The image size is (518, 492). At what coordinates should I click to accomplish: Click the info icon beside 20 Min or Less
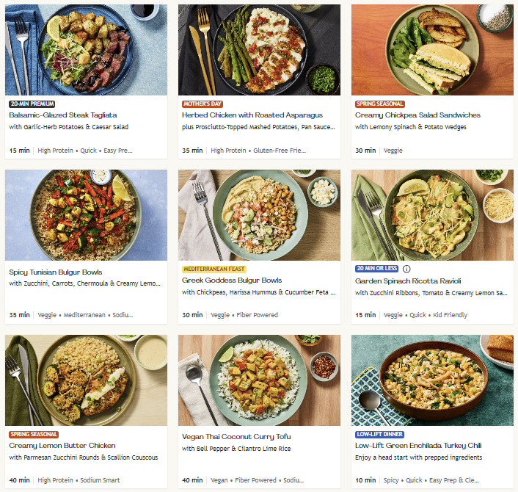tap(406, 269)
